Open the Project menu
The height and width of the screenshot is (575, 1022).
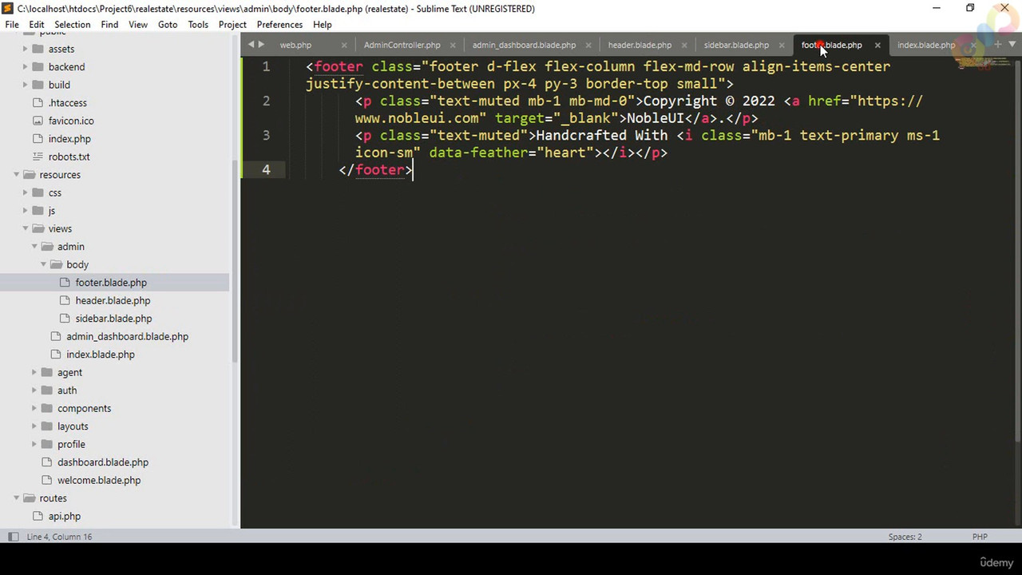tap(232, 25)
